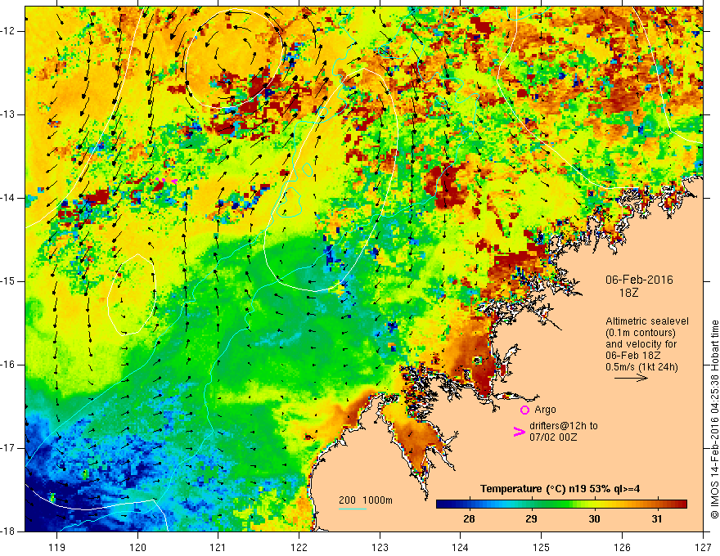Click the magenta Argo circle legend symbol
The height and width of the screenshot is (556, 720).
pos(524,410)
